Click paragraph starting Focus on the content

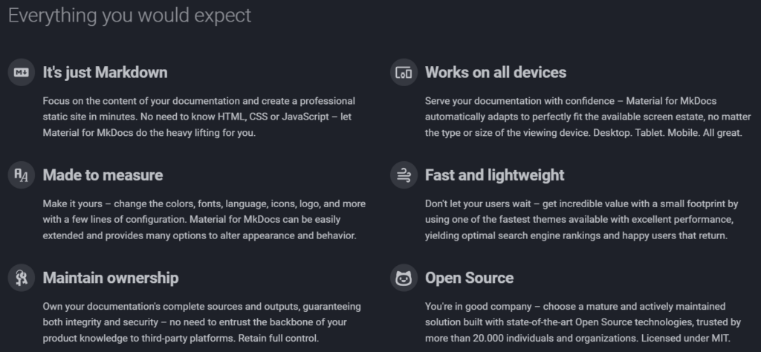[199, 117]
